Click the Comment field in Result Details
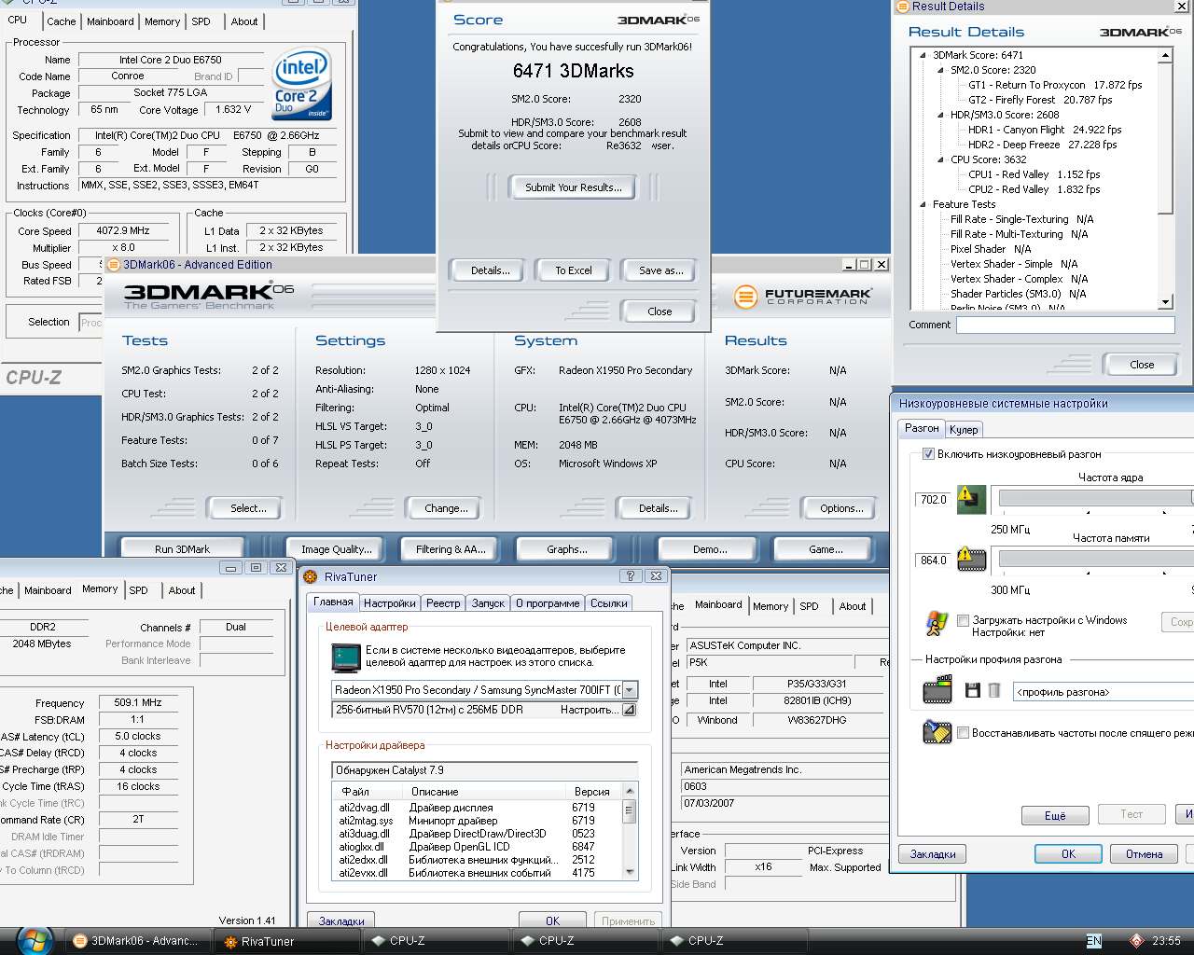Viewport: 1194px width, 955px height. point(1065,325)
